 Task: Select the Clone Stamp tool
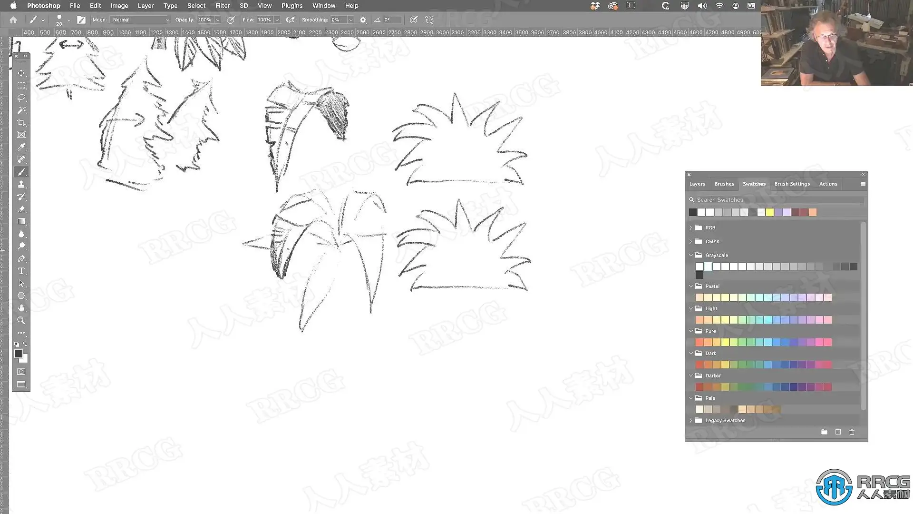(x=21, y=184)
